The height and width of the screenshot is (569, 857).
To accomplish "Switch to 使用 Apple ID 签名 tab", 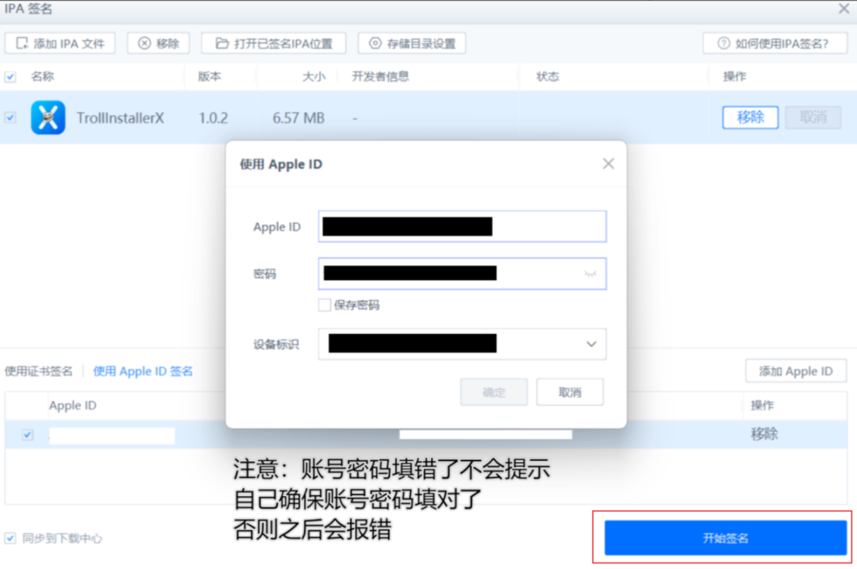I will click(143, 371).
